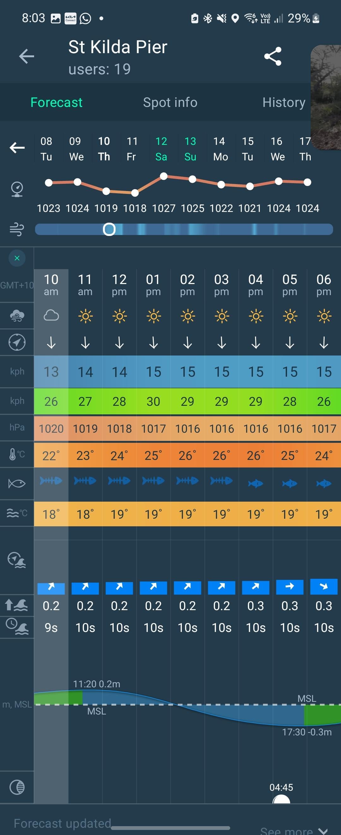
Task: Tap the water temperature icon
Action: tap(17, 513)
